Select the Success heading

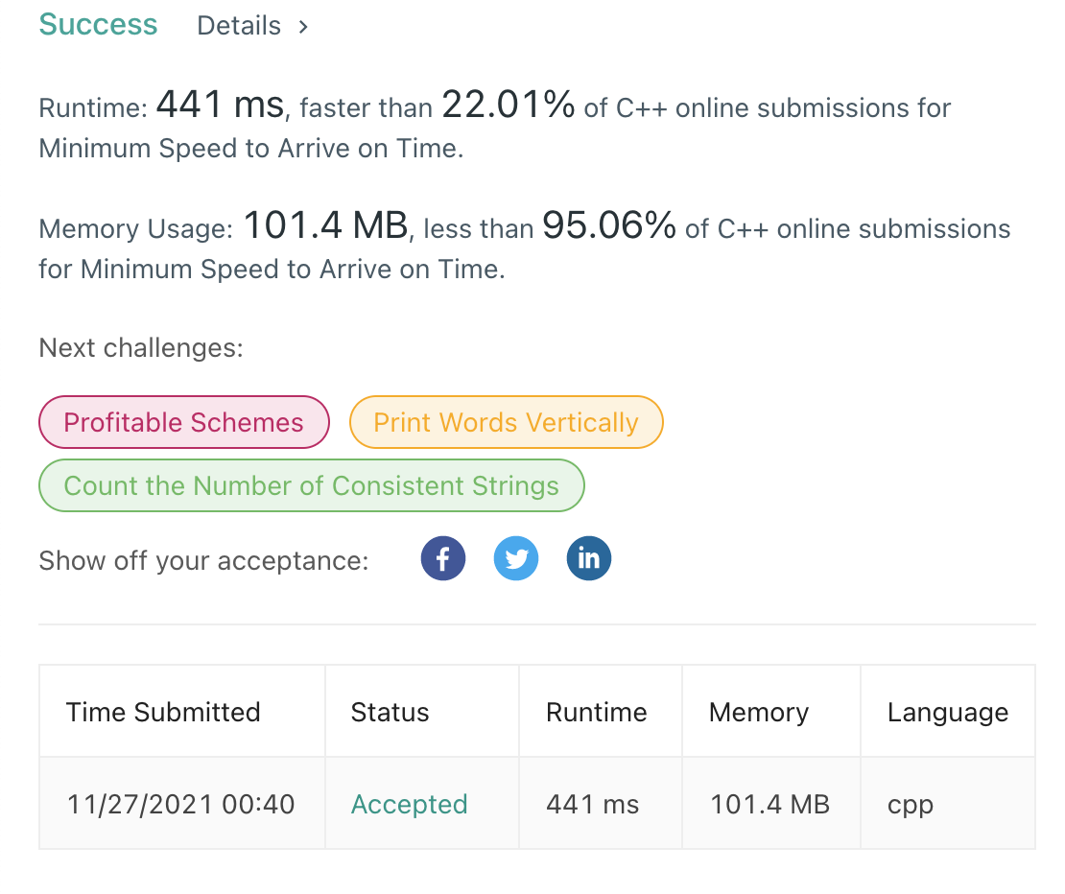(98, 24)
